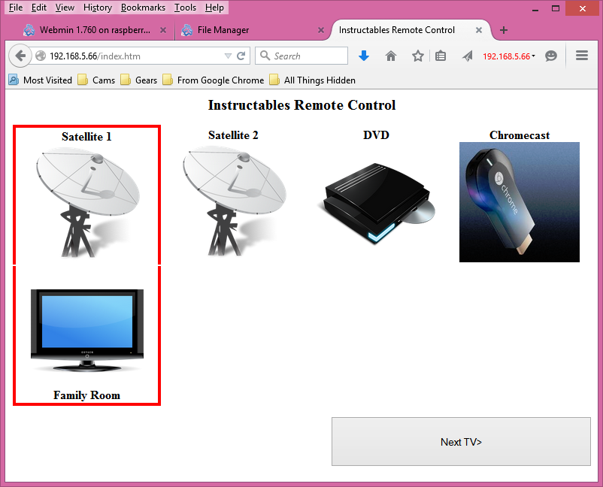Open the History menu
The height and width of the screenshot is (487, 603).
tap(98, 8)
